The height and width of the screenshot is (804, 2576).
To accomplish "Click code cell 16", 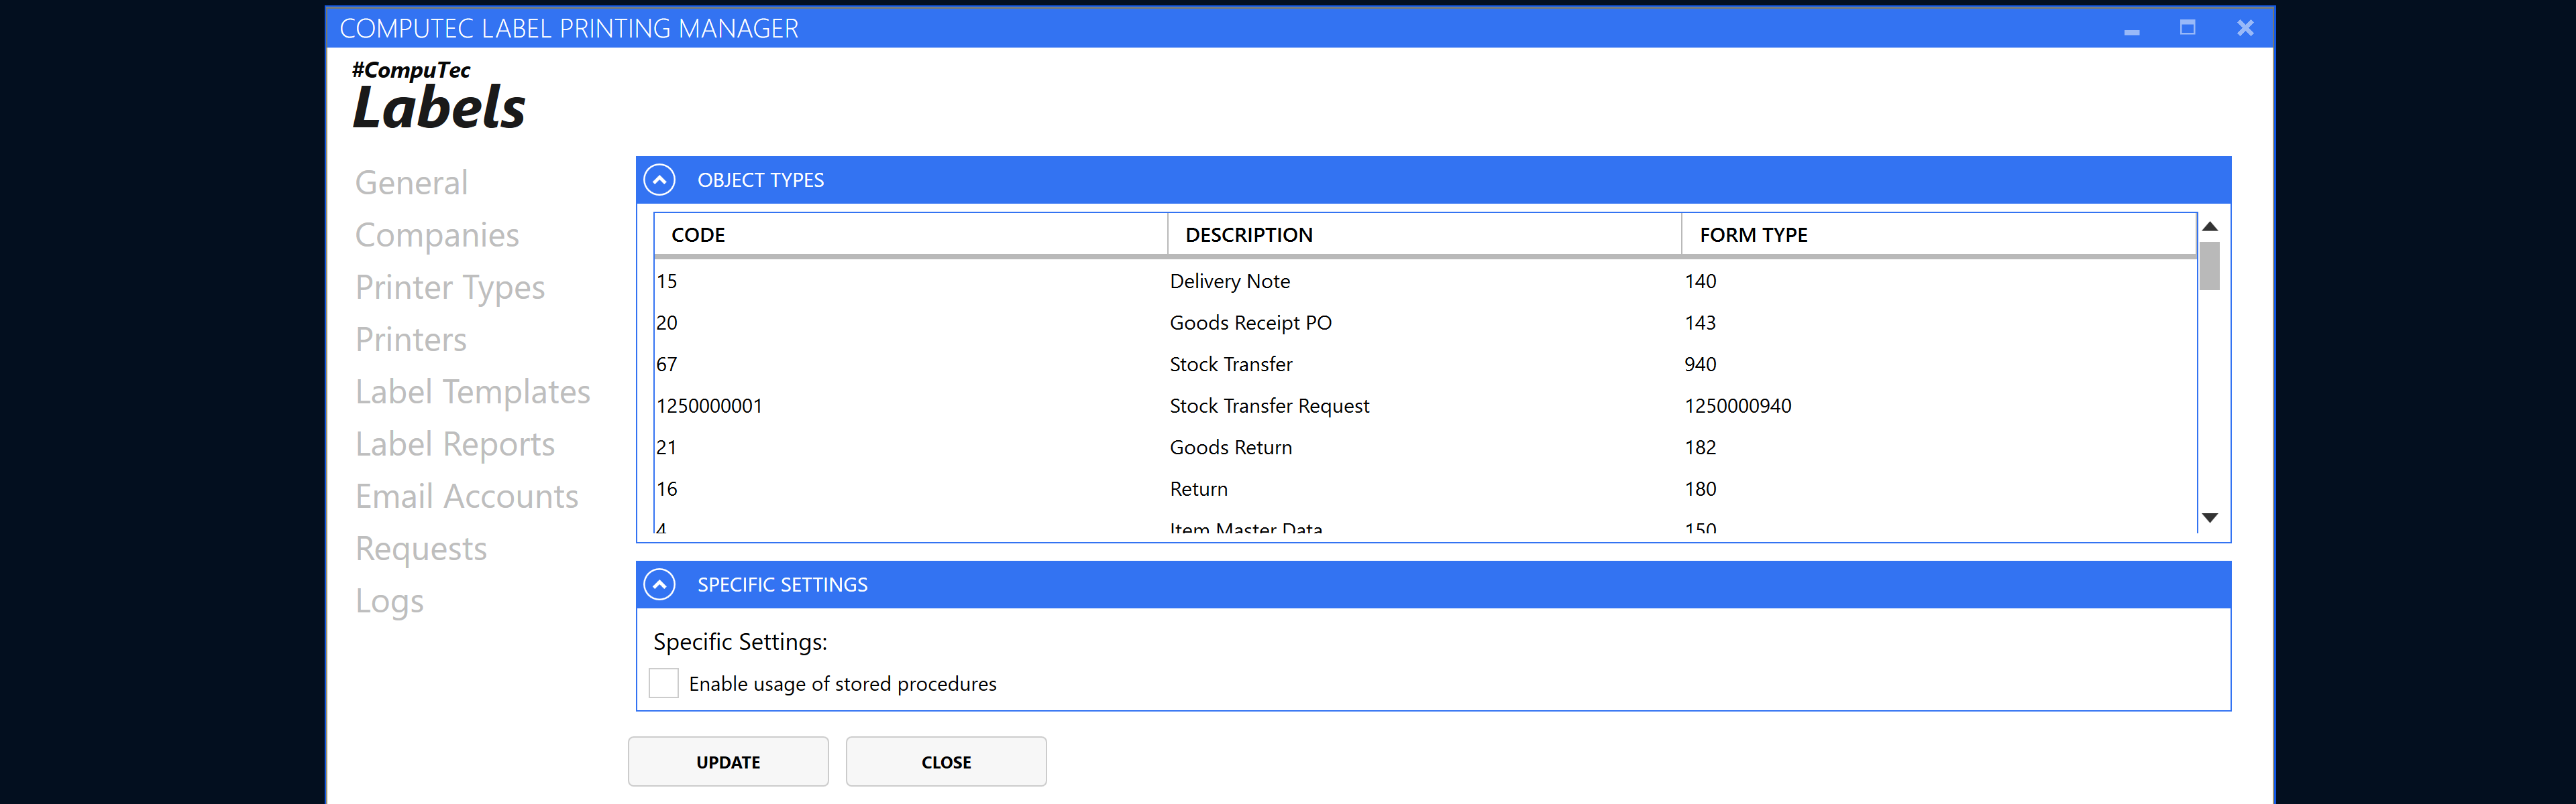I will tap(667, 489).
